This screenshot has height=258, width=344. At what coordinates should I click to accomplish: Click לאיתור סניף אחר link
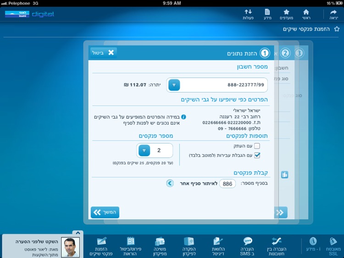pos(199,183)
